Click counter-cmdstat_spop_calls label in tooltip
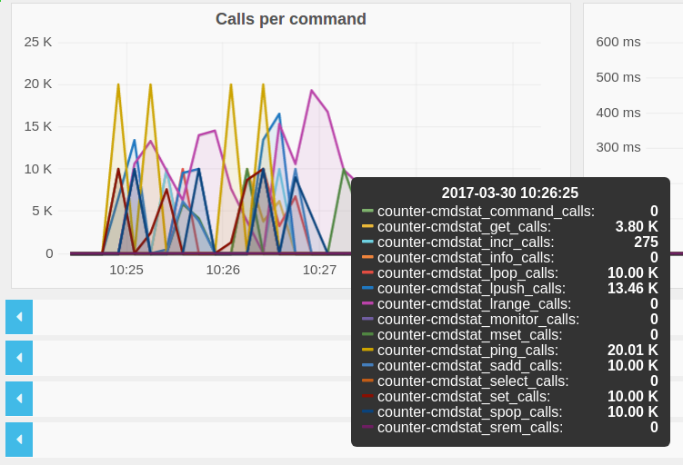683x465 pixels. [469, 412]
